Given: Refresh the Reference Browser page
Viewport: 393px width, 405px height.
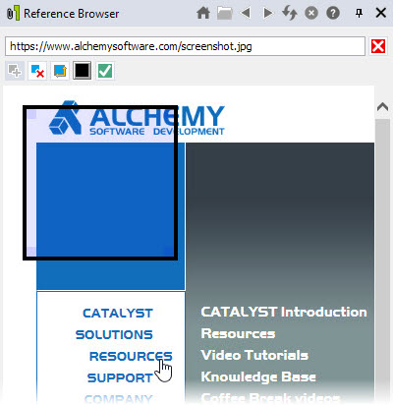Looking at the screenshot, I should 290,14.
